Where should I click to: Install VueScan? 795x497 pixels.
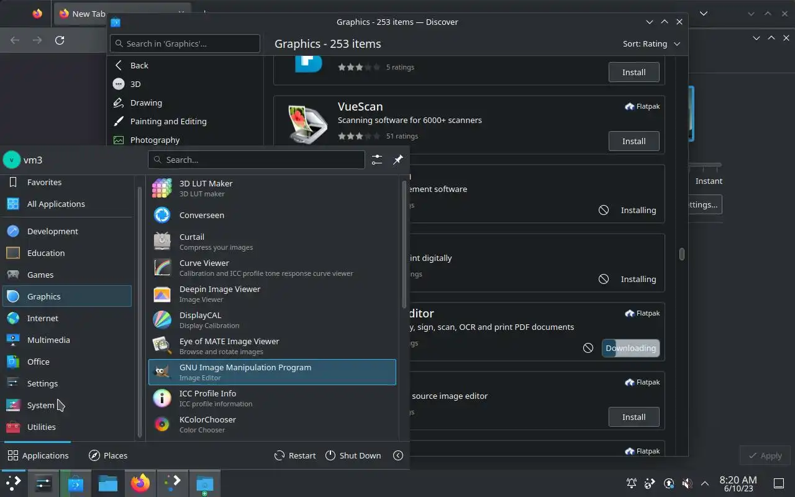(x=634, y=141)
